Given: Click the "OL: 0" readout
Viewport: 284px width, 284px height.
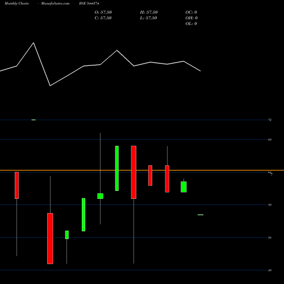Looking at the screenshot, I should [x=191, y=23].
